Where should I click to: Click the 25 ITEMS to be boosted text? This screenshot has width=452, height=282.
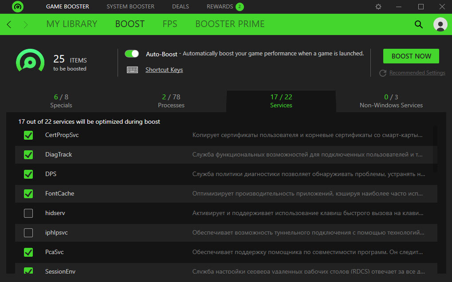(70, 63)
